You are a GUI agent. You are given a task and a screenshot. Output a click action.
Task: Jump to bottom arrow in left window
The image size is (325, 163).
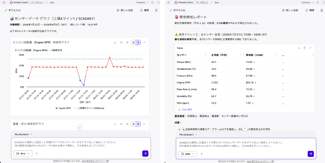pyautogui.click(x=80, y=127)
